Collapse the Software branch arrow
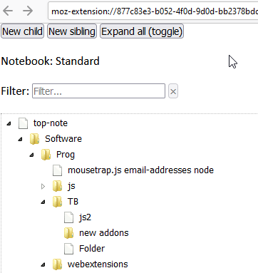Screen dimensions: 258x273 pyautogui.click(x=20, y=139)
